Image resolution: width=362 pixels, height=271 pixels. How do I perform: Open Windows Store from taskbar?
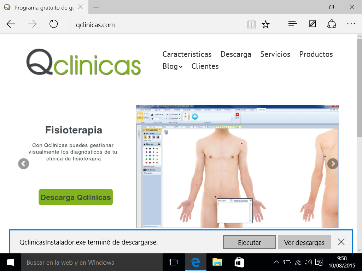[x=239, y=262]
